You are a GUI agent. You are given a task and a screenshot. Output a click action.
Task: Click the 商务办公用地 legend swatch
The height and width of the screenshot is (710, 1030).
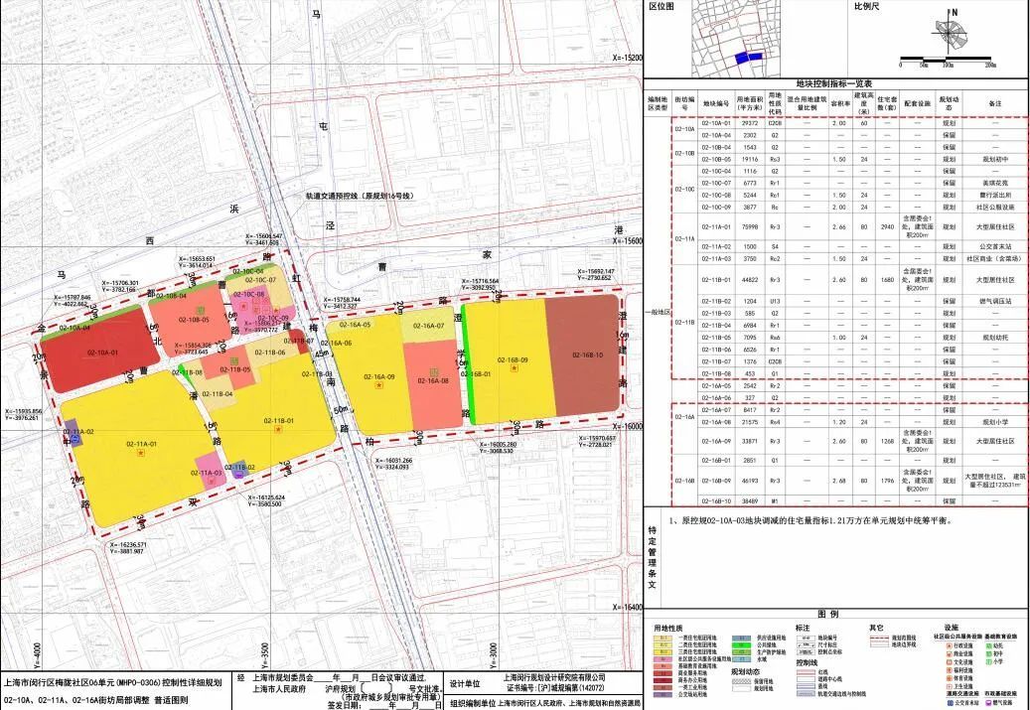(662, 680)
